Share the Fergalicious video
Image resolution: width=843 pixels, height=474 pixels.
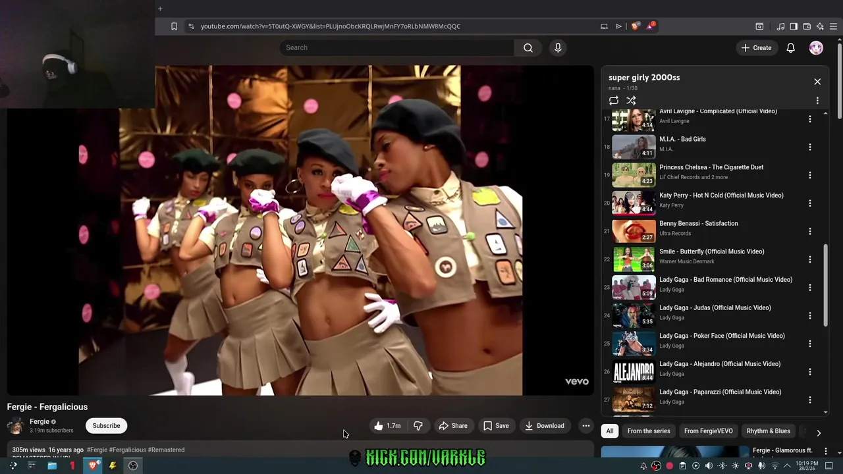point(453,426)
